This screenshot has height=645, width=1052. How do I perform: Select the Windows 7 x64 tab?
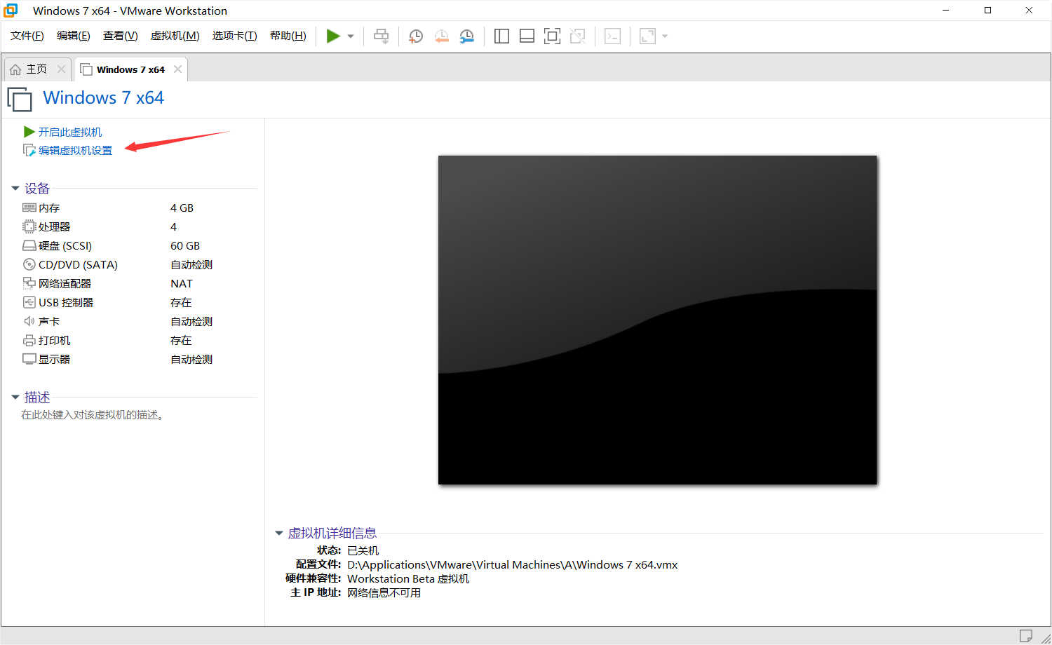(130, 69)
